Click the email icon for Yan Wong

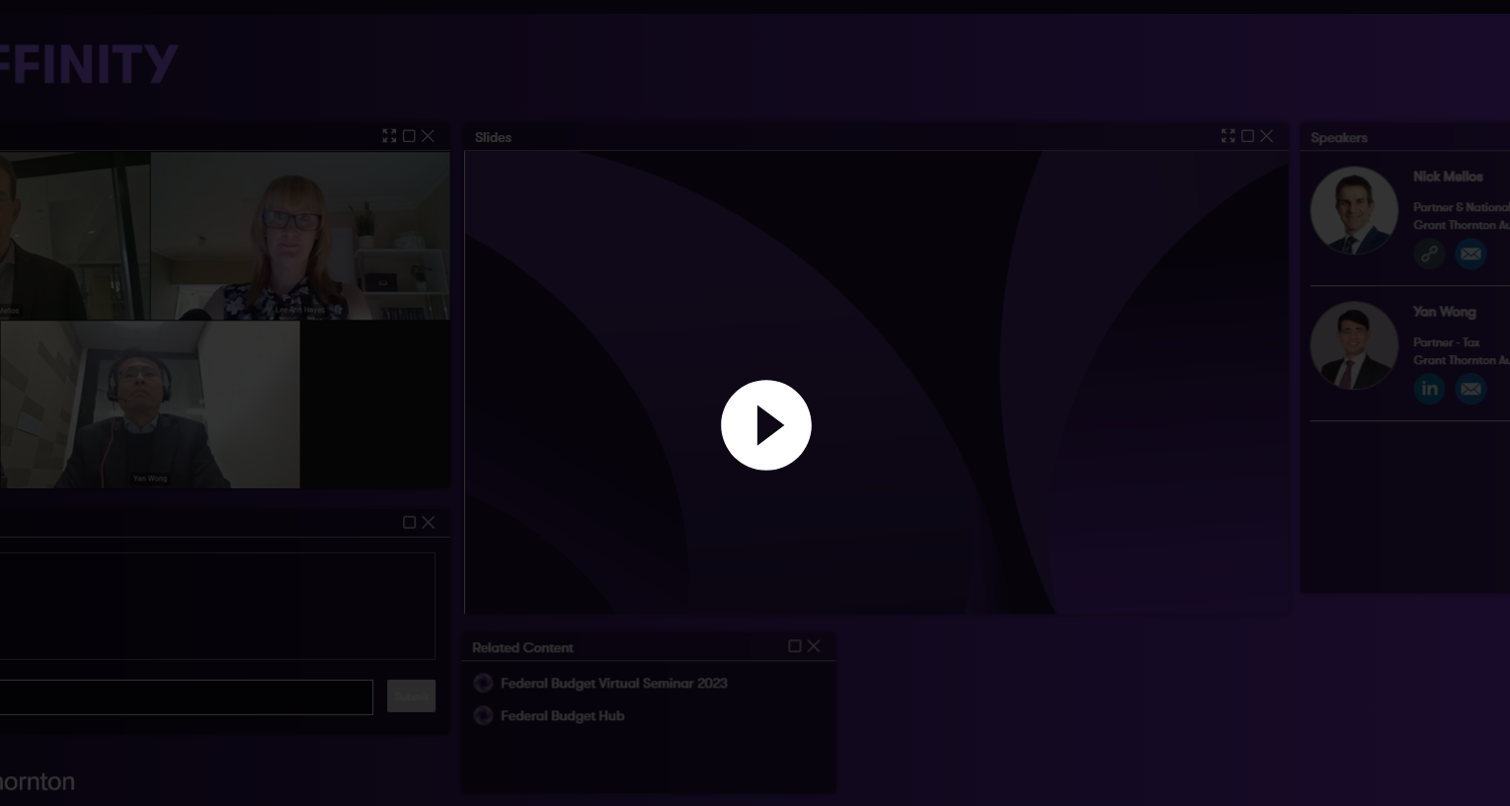(x=1470, y=389)
